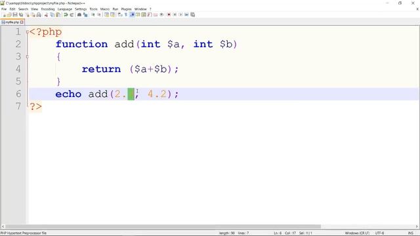Click the UTF-8 encoding in status bar
The height and width of the screenshot is (236, 420).
379,233
